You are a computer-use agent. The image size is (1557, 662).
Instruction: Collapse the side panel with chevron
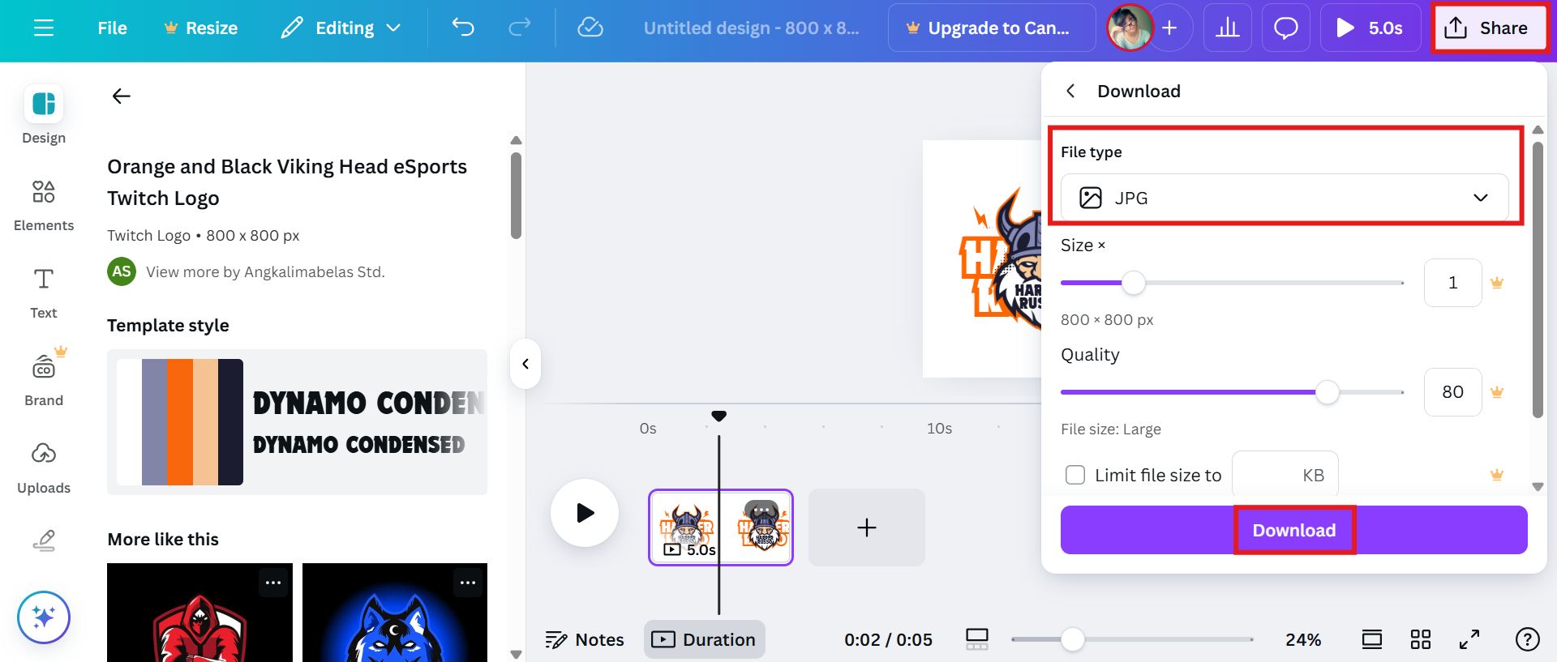[x=525, y=364]
